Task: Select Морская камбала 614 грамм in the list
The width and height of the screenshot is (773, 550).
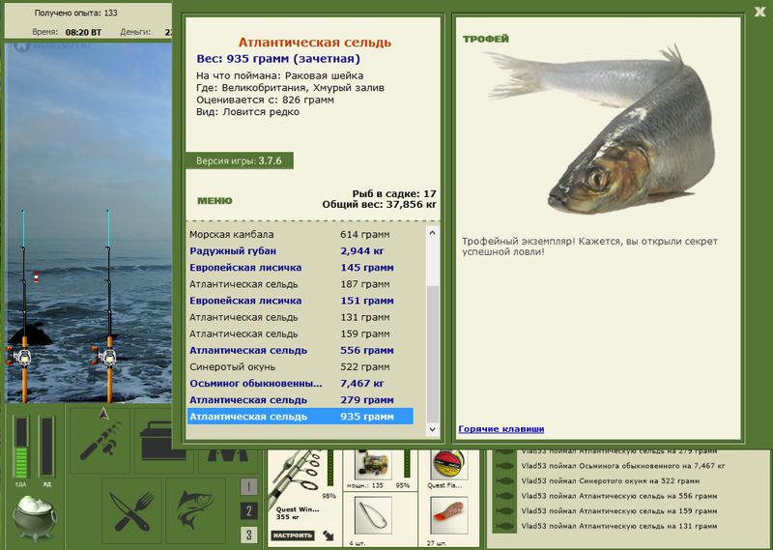Action: click(301, 234)
